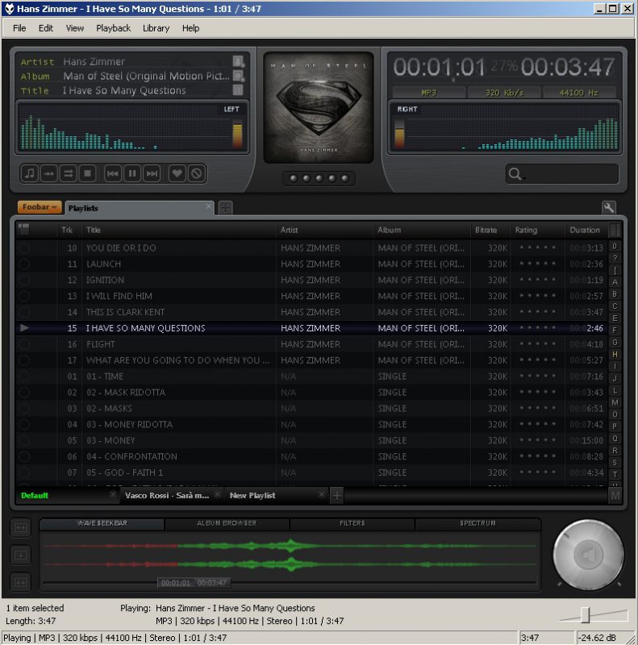Seek in the green waveform seekbar
The image size is (638, 645).
(x=290, y=556)
